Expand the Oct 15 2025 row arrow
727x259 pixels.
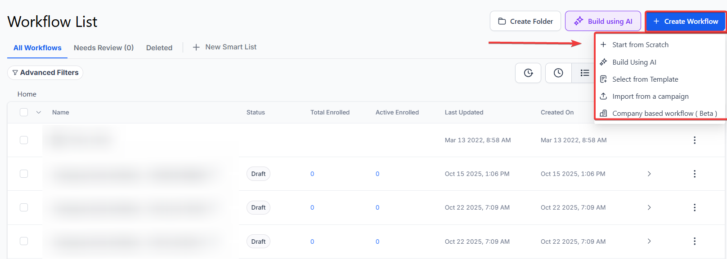[649, 174]
